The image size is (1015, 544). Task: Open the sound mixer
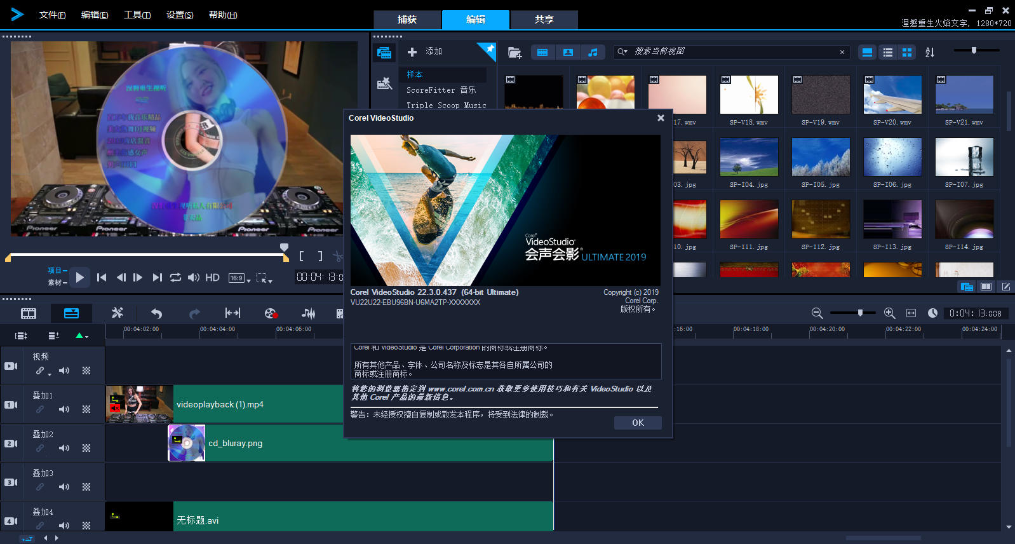point(309,313)
